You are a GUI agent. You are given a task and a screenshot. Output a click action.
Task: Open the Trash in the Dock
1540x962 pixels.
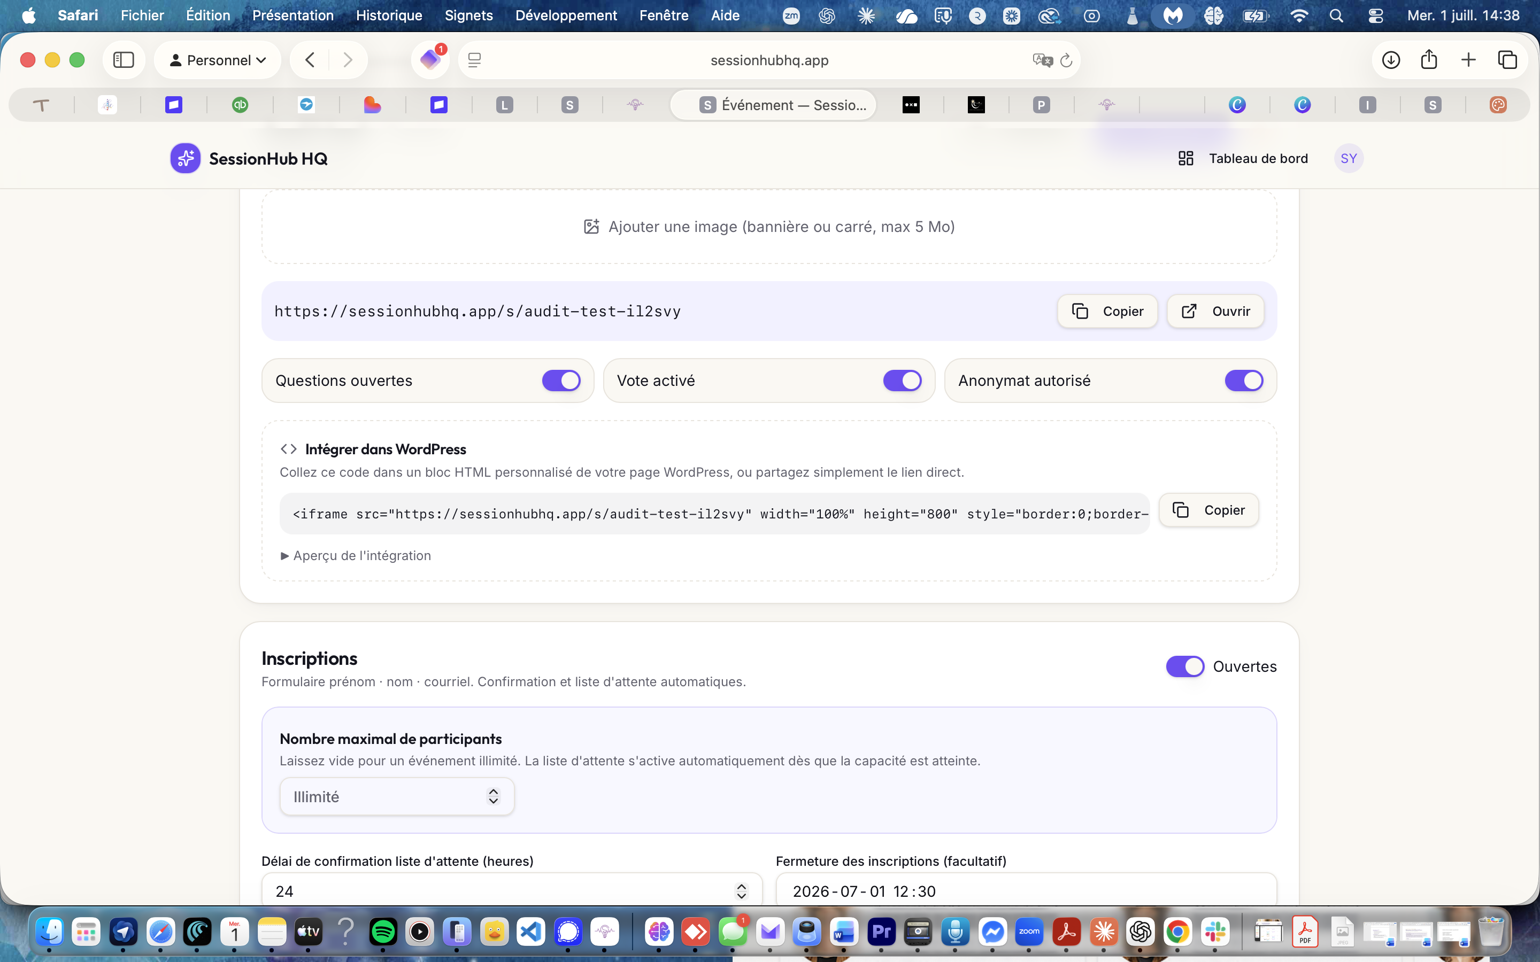pyautogui.click(x=1491, y=932)
